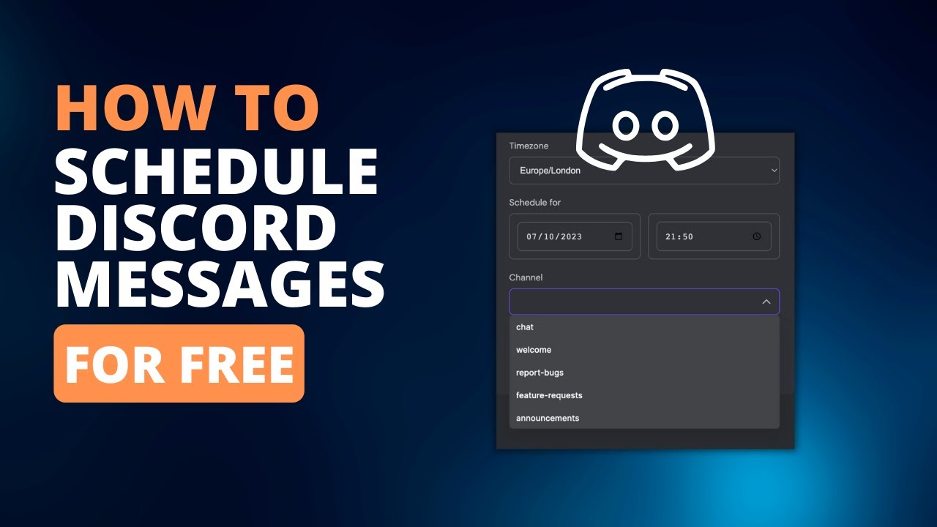Click the date field showing 07/10/2023

(x=575, y=236)
